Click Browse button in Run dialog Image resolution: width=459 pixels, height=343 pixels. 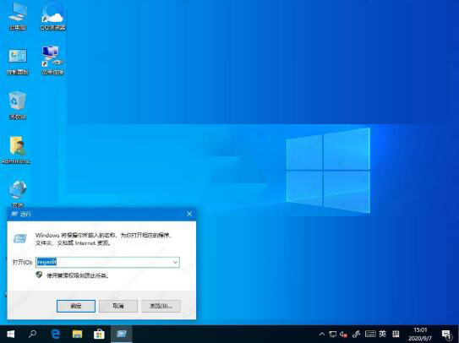pos(161,306)
